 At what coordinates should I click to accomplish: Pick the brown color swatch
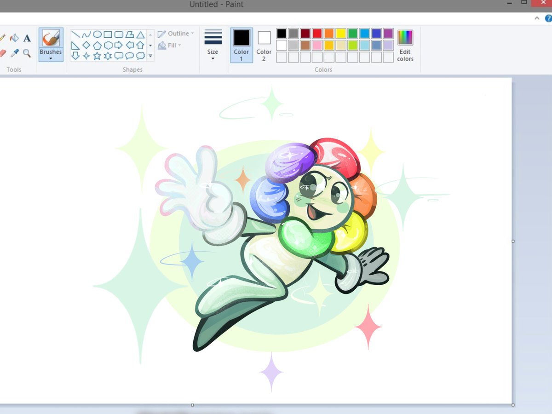click(305, 45)
